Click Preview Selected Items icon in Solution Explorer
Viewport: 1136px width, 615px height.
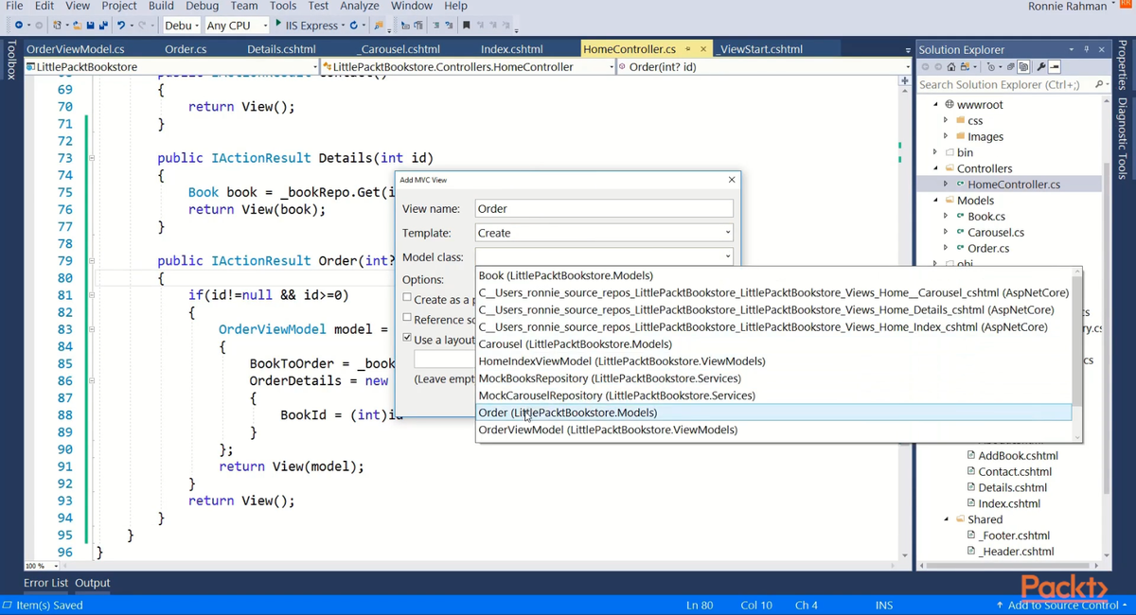1054,67
